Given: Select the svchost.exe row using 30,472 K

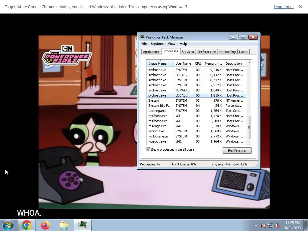Looking at the screenshot, I should (x=196, y=80).
